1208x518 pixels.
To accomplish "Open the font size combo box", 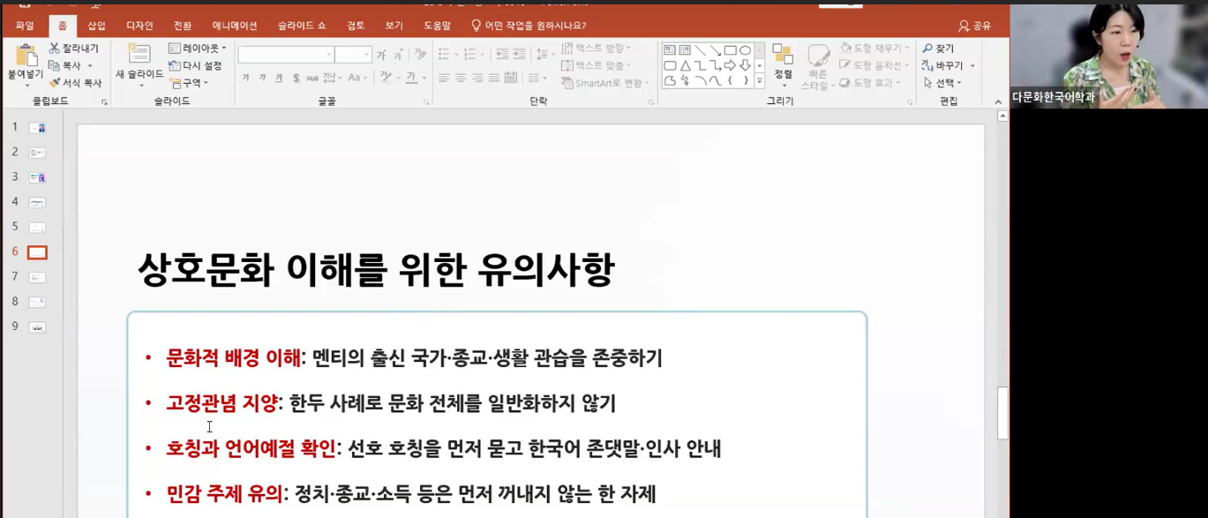I will pos(354,55).
